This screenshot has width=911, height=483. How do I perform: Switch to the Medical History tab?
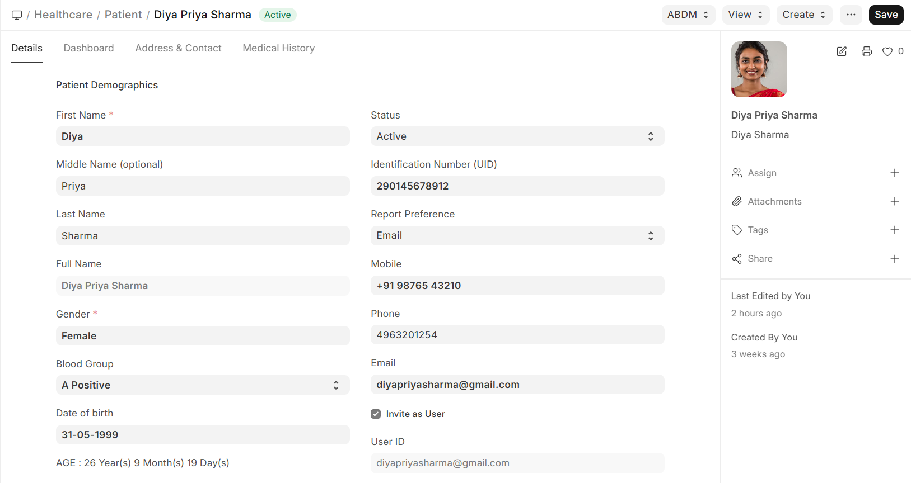(278, 48)
